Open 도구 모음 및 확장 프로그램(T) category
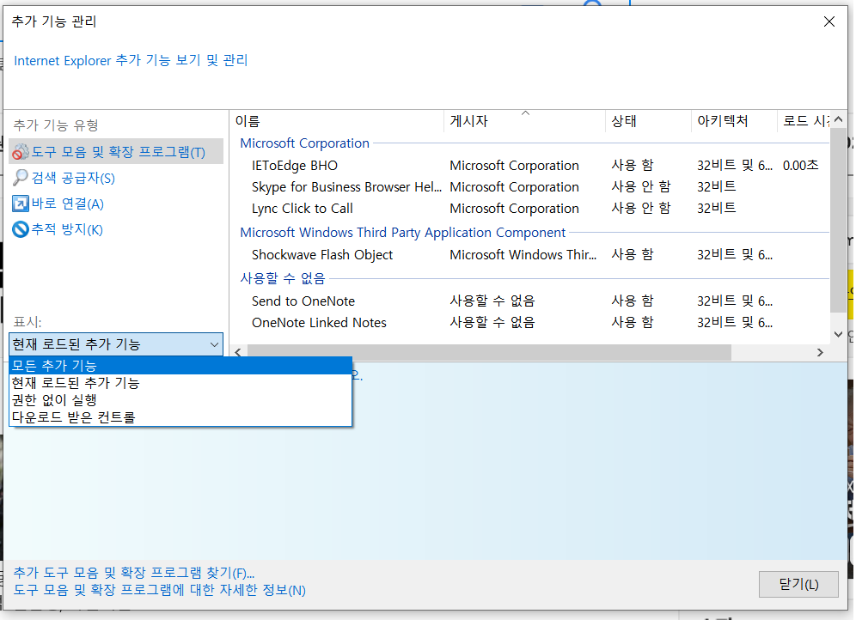 [x=116, y=152]
